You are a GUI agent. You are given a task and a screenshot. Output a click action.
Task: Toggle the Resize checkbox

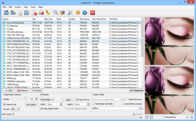pyautogui.click(x=41, y=95)
